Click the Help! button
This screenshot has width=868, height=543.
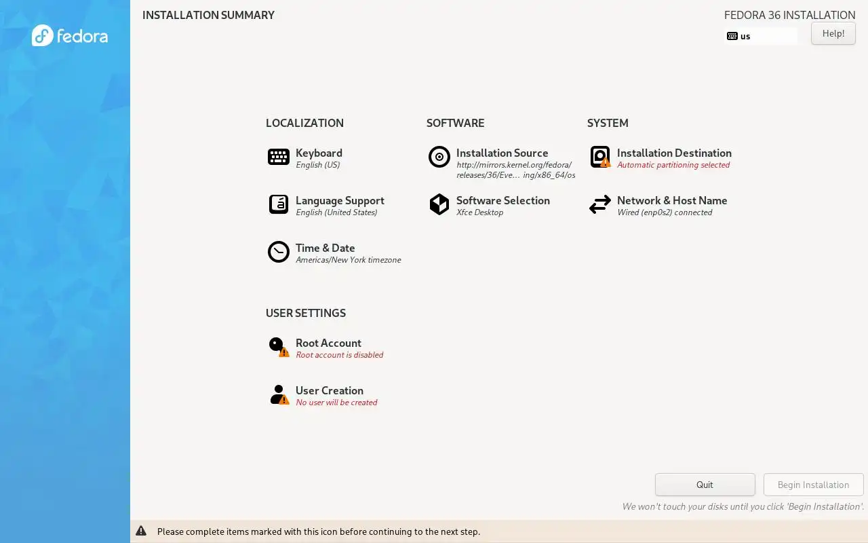[x=833, y=33]
